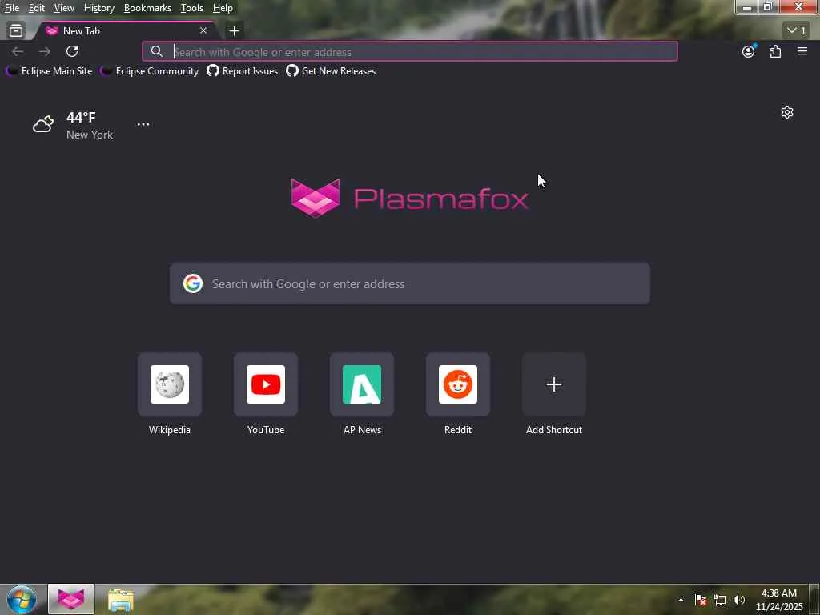820x615 pixels.
Task: Open Eclipse Main Site bookmark
Action: click(49, 71)
